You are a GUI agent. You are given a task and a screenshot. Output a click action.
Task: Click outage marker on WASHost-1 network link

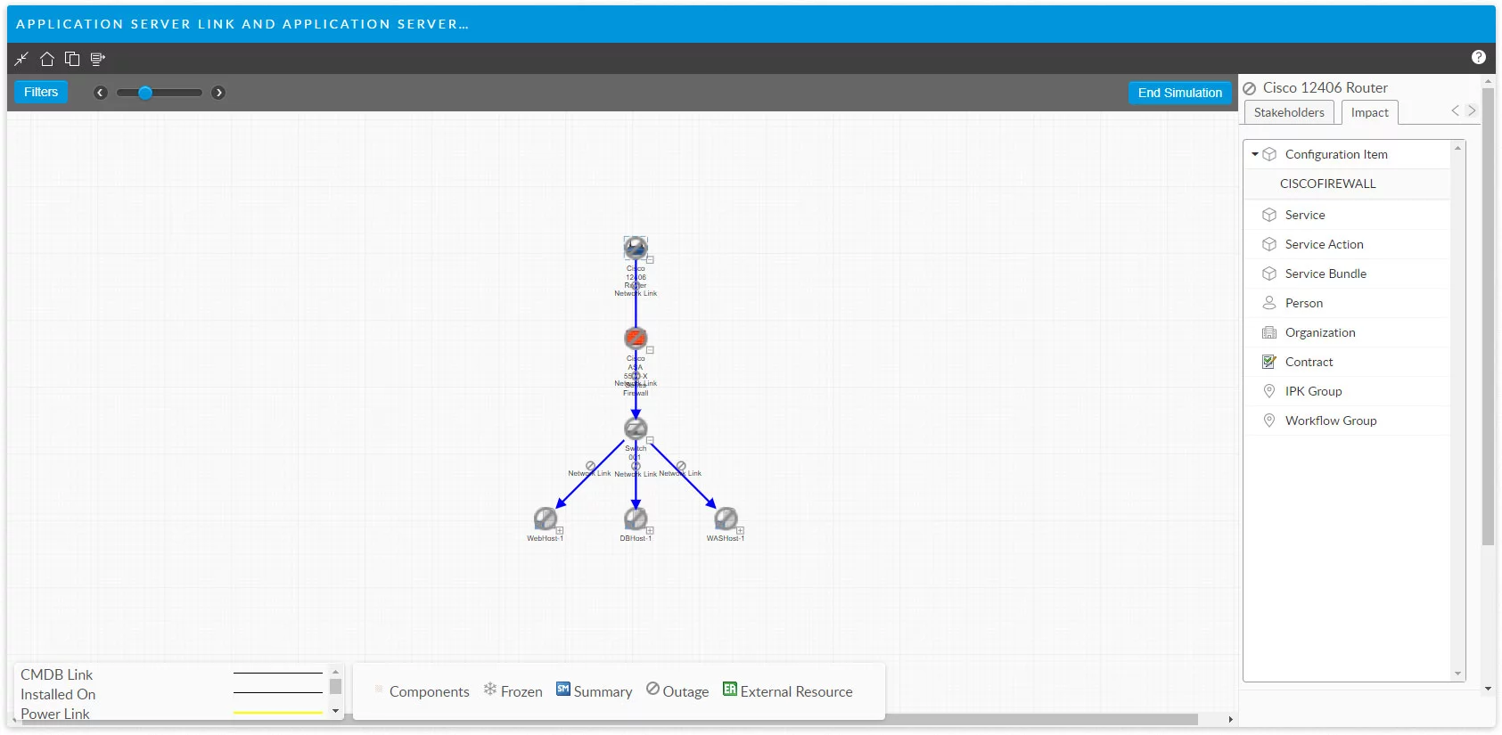point(681,466)
